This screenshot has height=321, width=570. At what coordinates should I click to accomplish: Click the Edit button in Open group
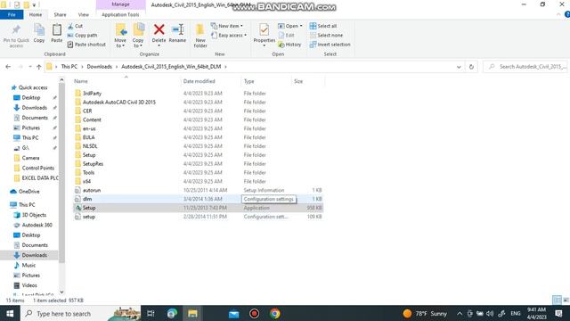pyautogui.click(x=286, y=36)
